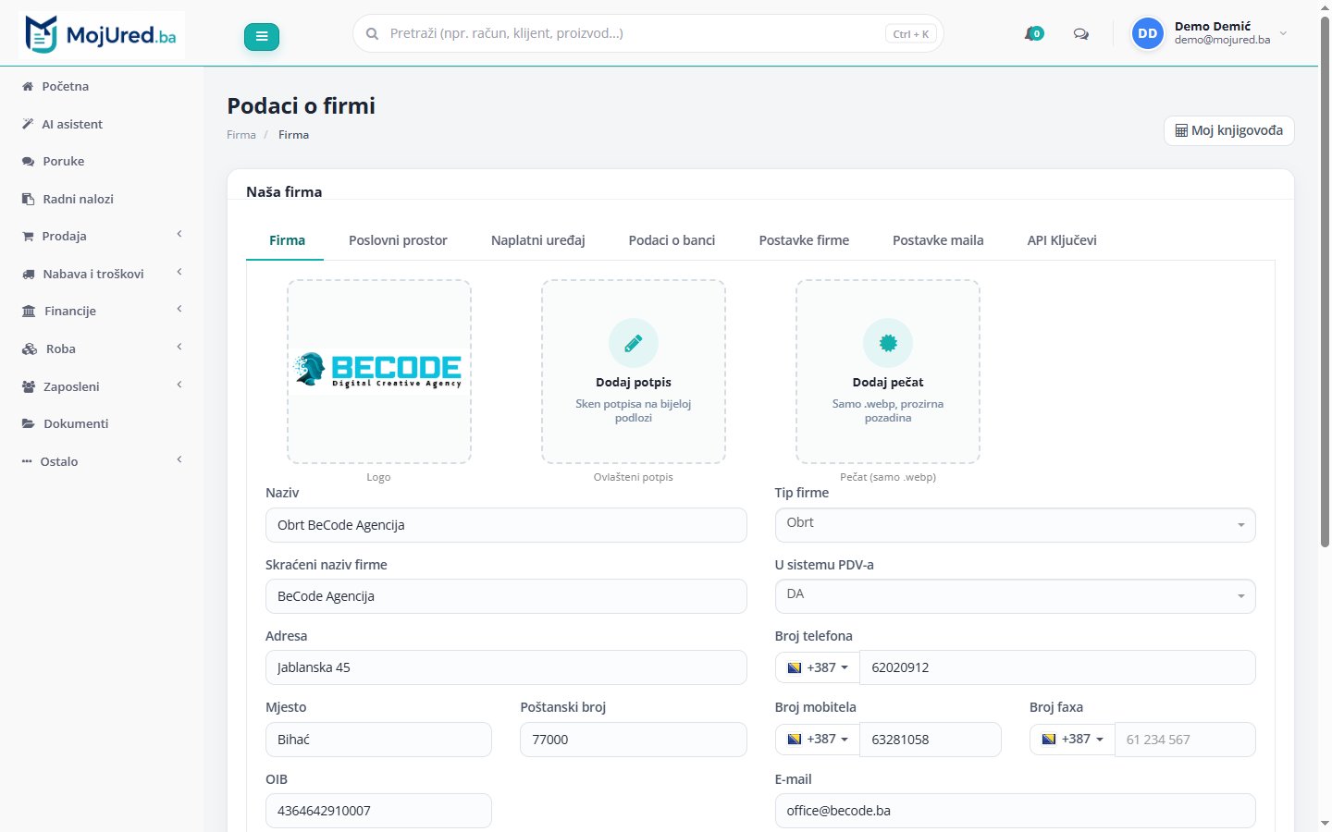Open the chat messages icon in header
Screen dimensions: 1332x832
click(x=1080, y=34)
